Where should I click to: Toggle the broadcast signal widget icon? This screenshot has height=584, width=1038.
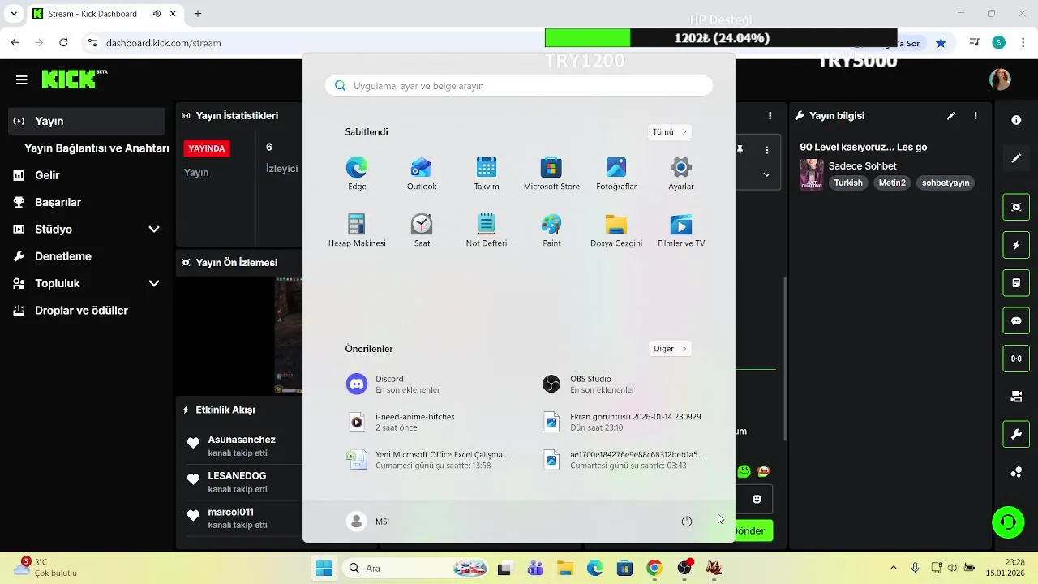[1016, 359]
